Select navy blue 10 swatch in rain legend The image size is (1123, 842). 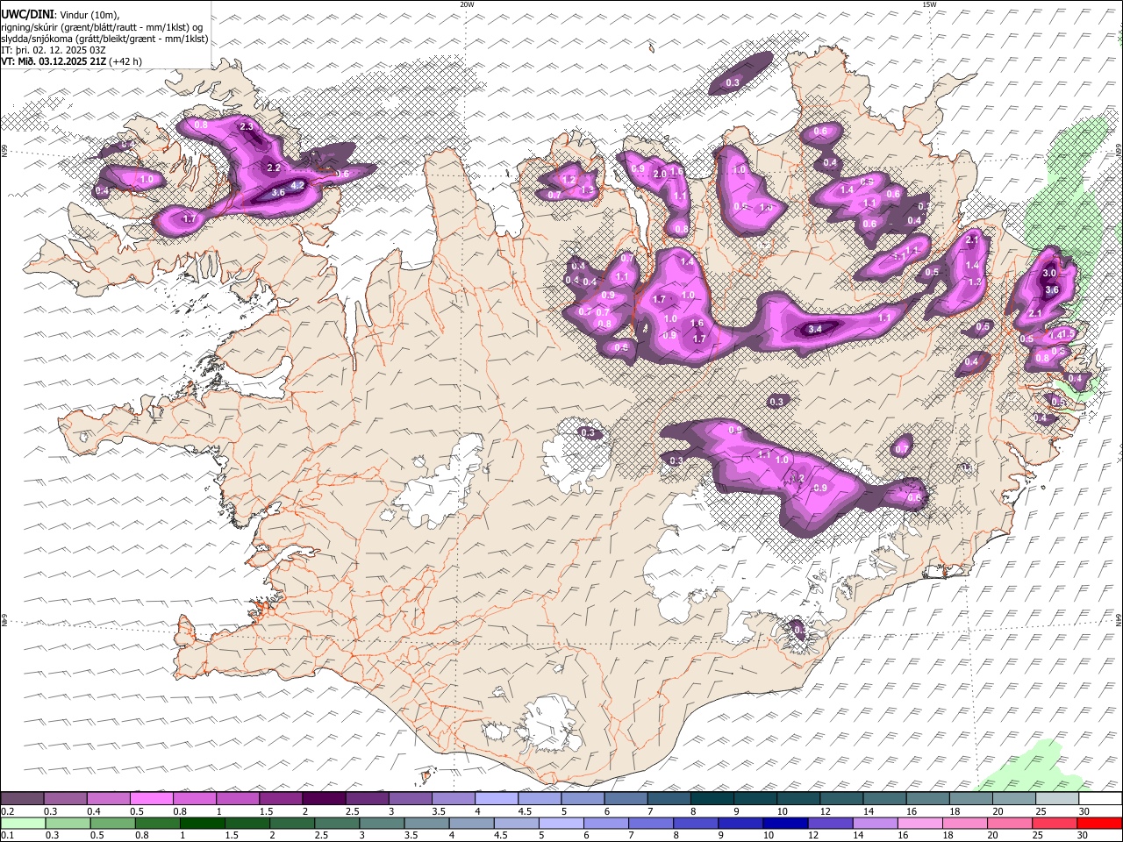784,824
